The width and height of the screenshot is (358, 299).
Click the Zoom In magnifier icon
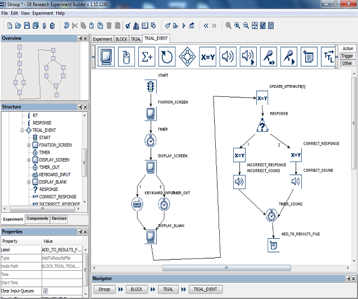[237, 25]
